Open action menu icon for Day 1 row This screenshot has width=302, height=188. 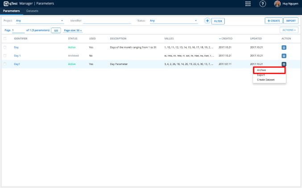tap(284, 56)
